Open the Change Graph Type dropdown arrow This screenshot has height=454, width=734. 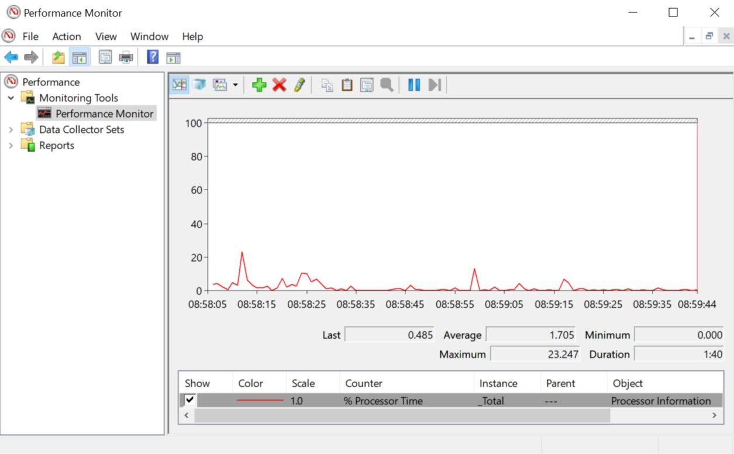(234, 84)
